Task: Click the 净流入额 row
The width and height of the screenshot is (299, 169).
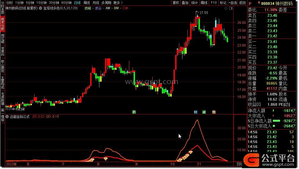Action: 272,111
